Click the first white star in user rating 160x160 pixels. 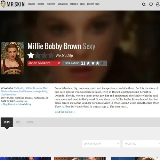(88, 63)
